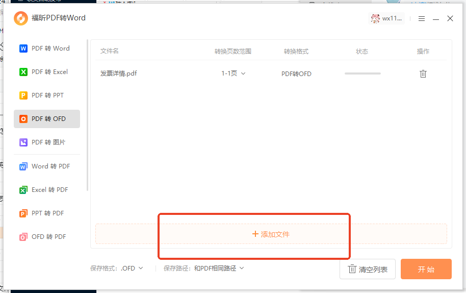
Task: Switch to PPT 转 PDF mode
Action: point(47,213)
